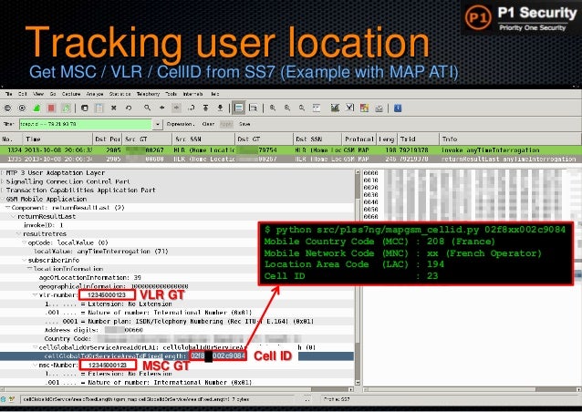The image size is (582, 412).
Task: Save the capture file via toolbar icon
Action: [99, 108]
